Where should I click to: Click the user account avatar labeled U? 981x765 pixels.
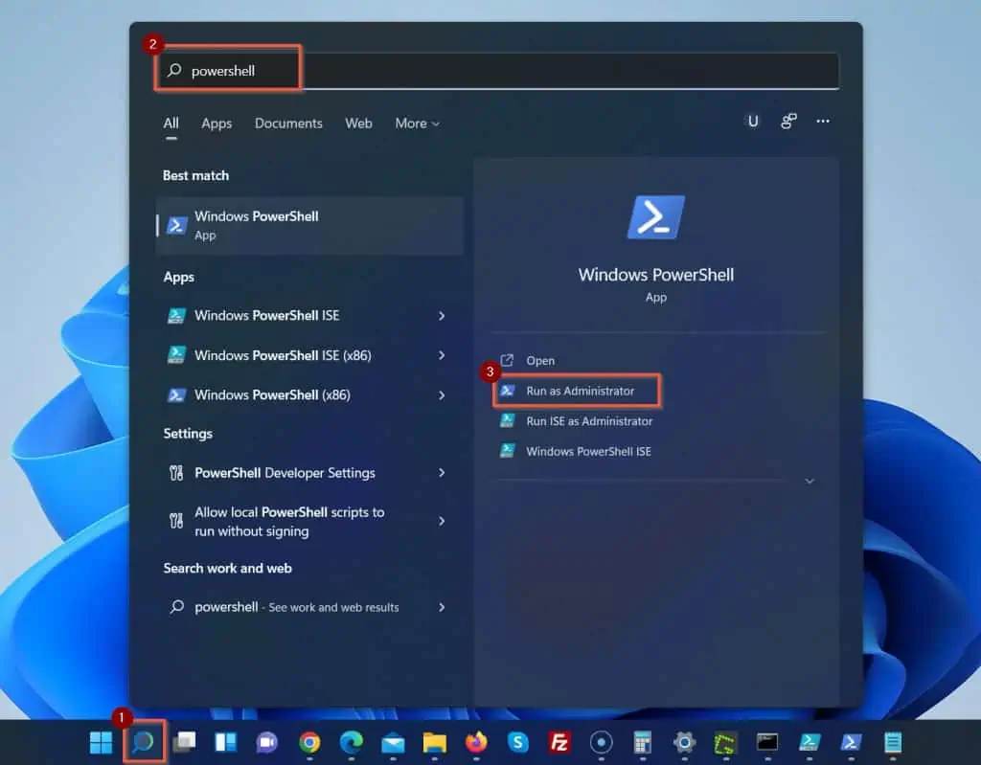click(x=753, y=122)
